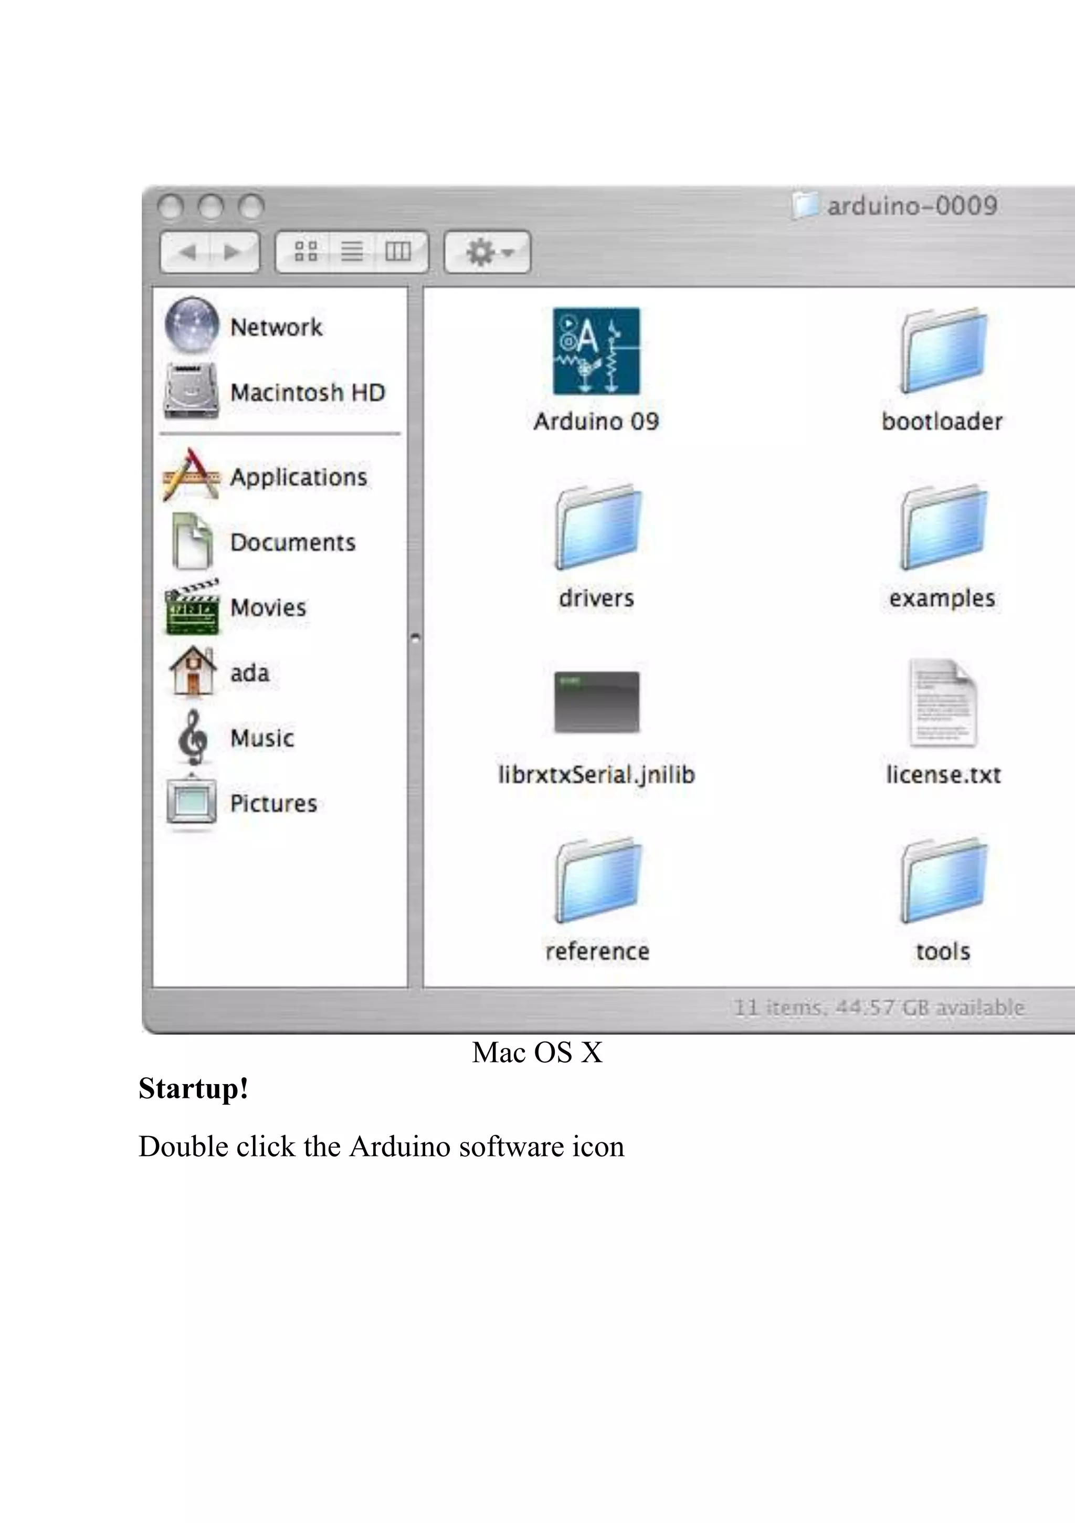
Task: Select the librxtxSerial.jnilib file icon
Action: (597, 702)
